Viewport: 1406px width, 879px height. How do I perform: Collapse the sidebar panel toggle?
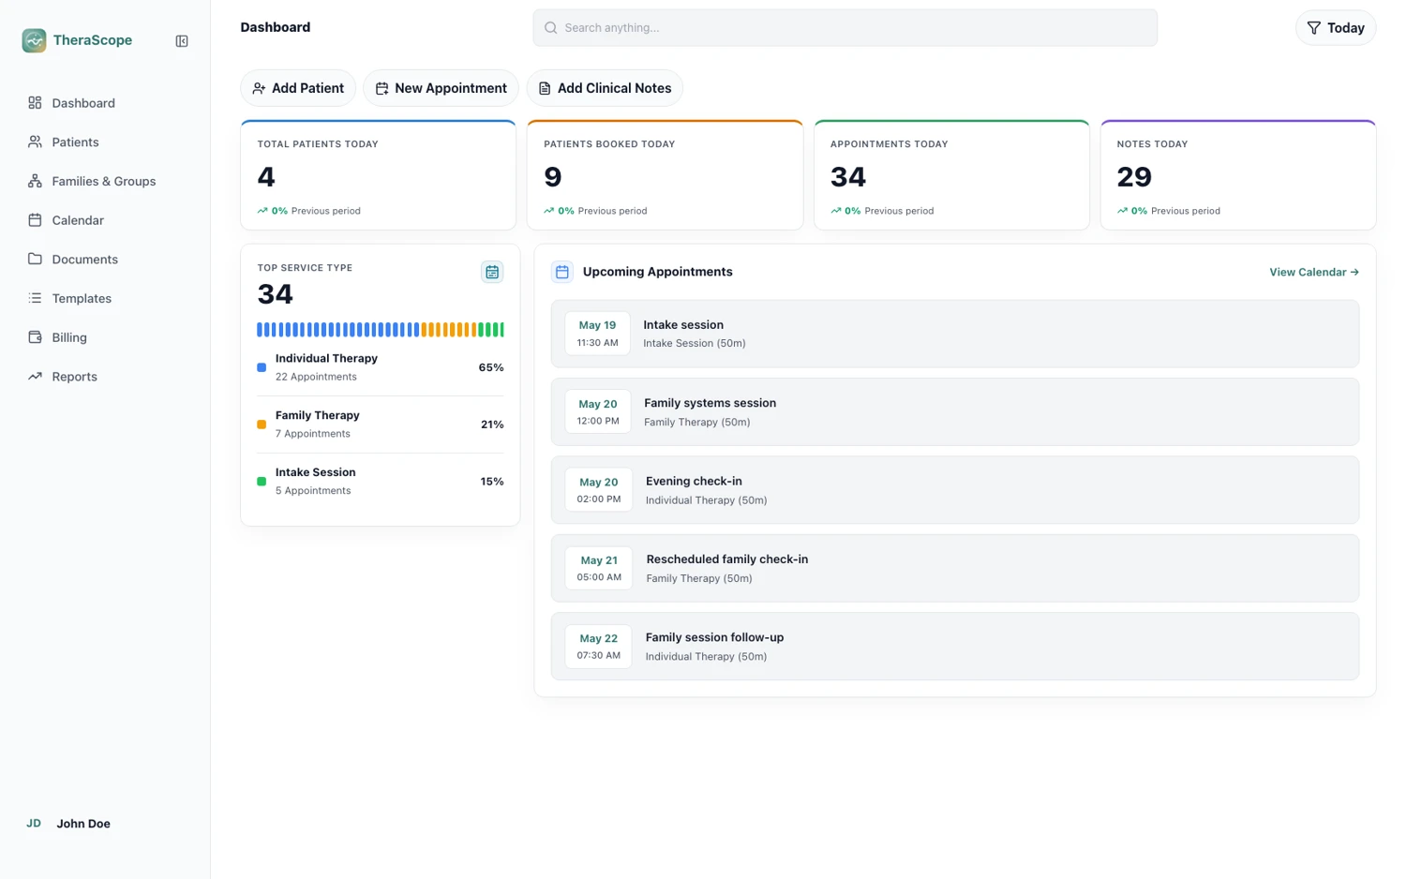182,41
